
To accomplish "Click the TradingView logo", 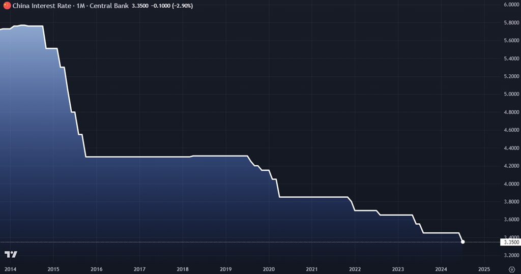I will pos(11,254).
